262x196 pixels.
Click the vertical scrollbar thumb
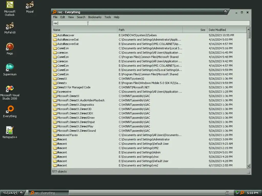click(248, 35)
